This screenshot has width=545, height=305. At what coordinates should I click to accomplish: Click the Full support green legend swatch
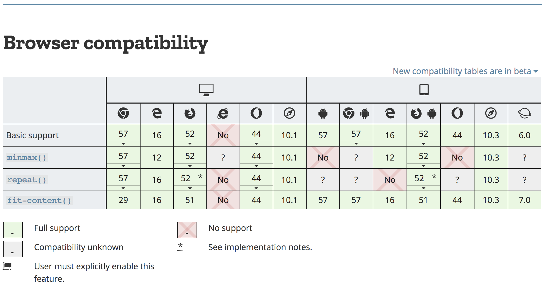[x=13, y=230]
